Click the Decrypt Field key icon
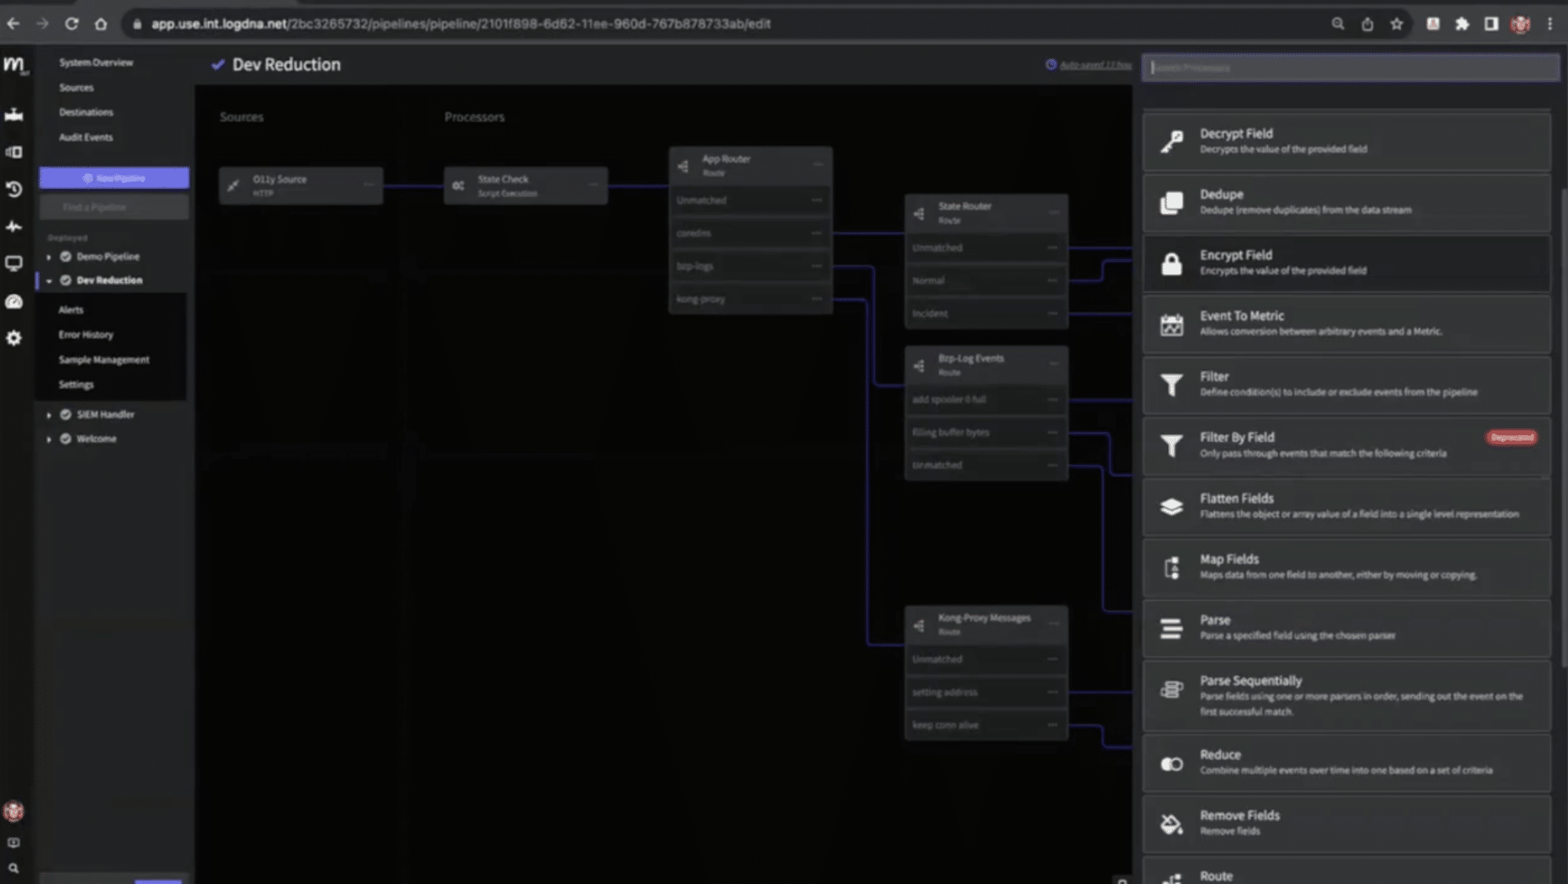 (1171, 142)
